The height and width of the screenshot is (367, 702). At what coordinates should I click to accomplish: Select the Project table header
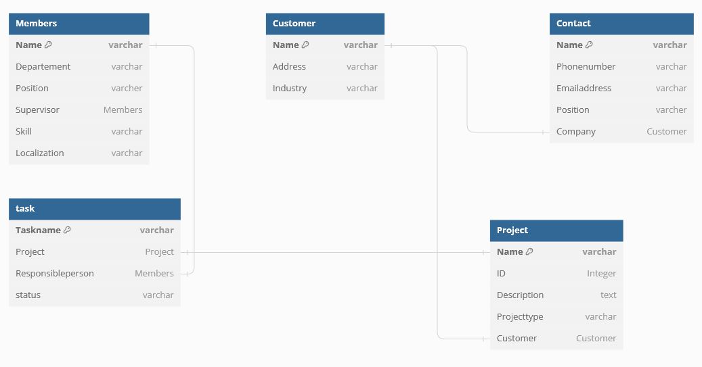(x=556, y=230)
